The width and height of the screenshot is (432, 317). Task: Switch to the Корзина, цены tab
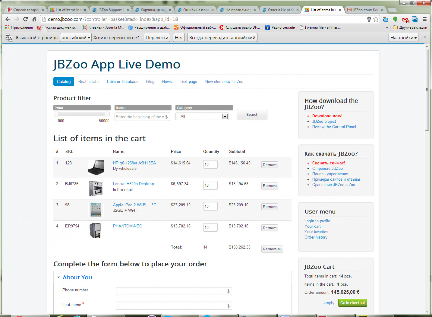pos(153,10)
